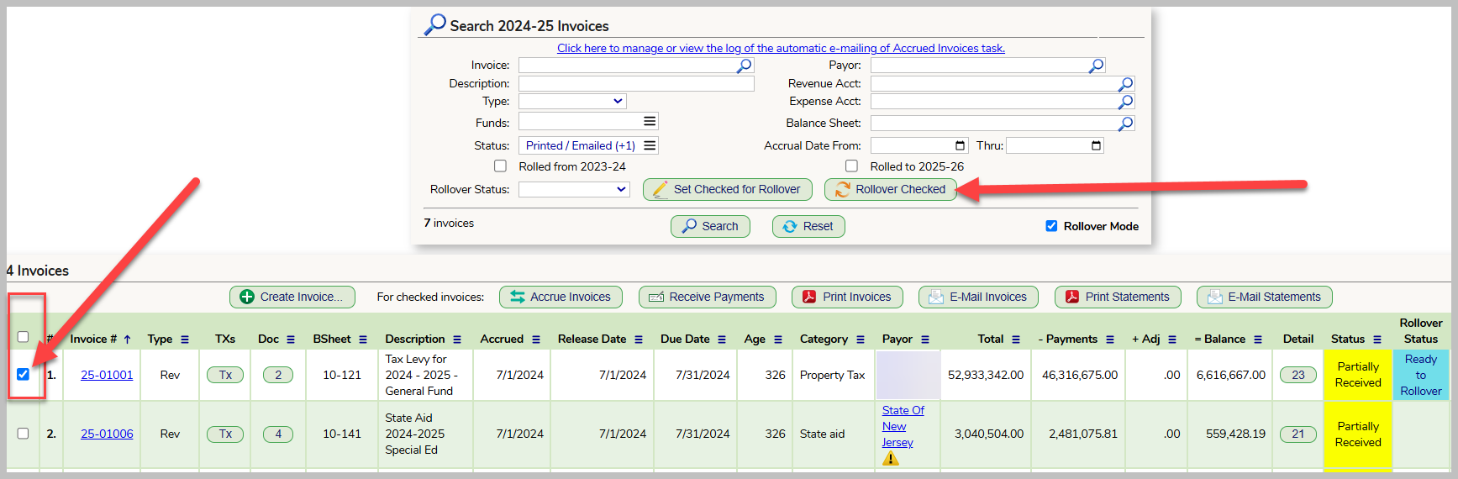Image resolution: width=1458 pixels, height=479 pixels.
Task: Open the Payor column menu icon
Action: (925, 340)
